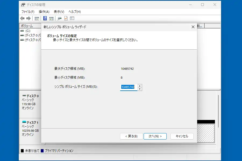Click the Disk Management title bar icon
Image resolution: width=242 pixels, height=161 pixels.
coord(23,5)
